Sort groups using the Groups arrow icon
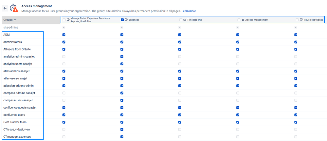This screenshot has height=141, width=327. [x=15, y=20]
